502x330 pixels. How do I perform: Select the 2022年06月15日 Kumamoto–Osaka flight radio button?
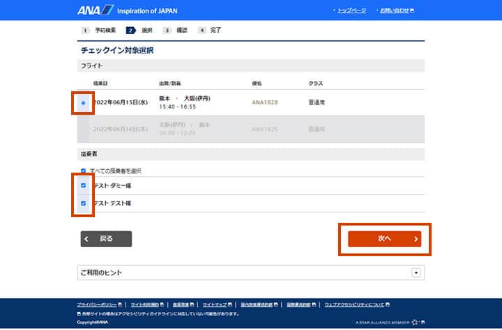click(x=84, y=103)
